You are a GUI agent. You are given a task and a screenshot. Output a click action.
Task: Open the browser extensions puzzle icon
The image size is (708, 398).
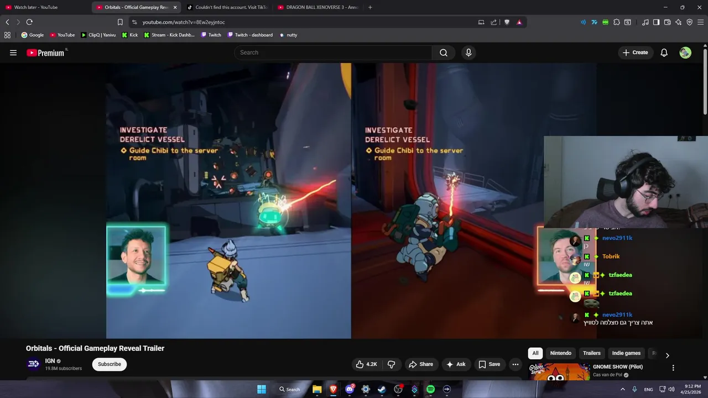click(617, 22)
